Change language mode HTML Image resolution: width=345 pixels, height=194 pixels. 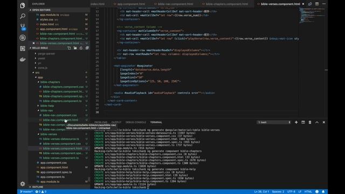(x=308, y=192)
